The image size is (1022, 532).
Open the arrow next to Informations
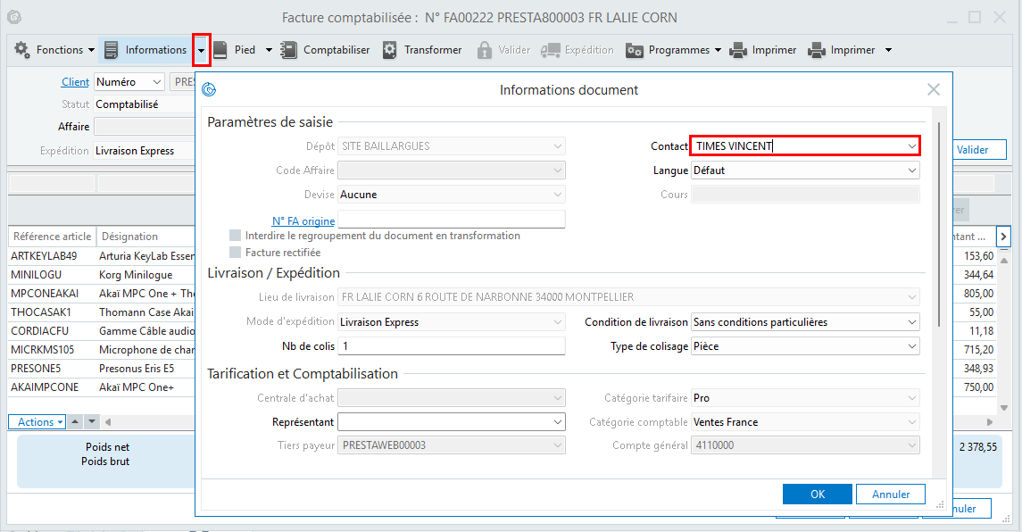tap(202, 50)
